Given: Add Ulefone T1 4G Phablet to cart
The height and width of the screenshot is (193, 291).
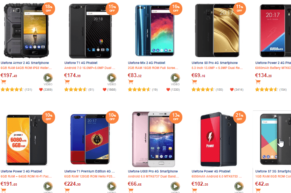Looking at the screenshot, I should pos(67,81).
